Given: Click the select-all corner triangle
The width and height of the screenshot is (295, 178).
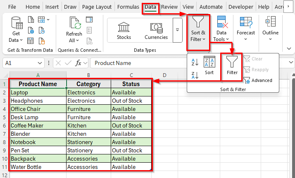Looking at the screenshot, I should 6,76.
